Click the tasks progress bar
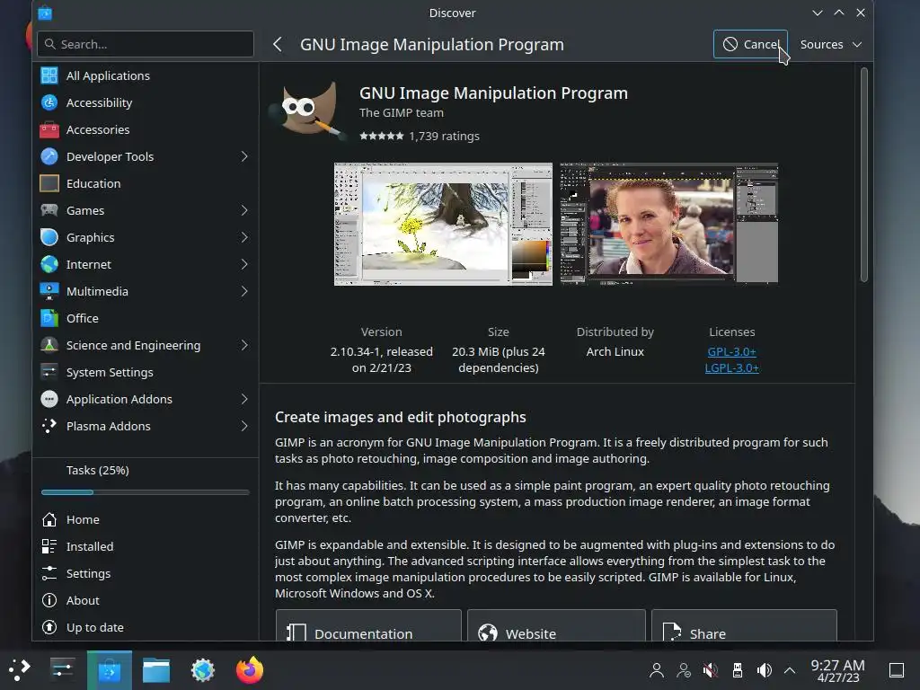The image size is (920, 690). tap(146, 492)
